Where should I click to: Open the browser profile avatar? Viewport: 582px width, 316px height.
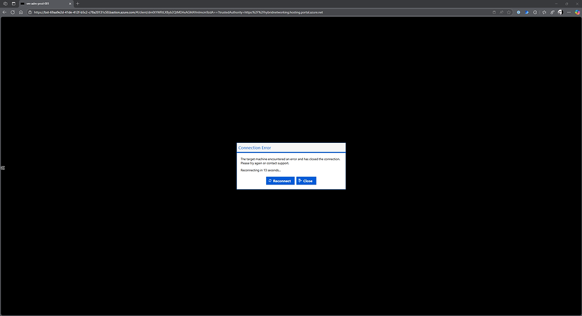point(561,12)
